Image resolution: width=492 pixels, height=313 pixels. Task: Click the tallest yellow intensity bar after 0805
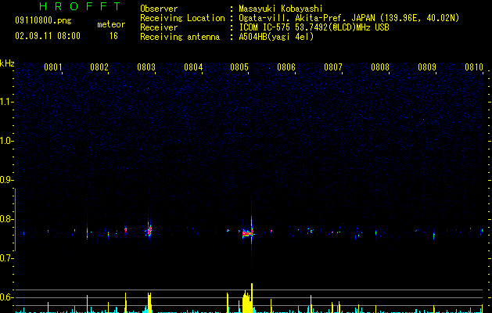click(x=252, y=298)
